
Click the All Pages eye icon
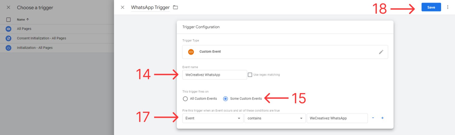point(9,29)
